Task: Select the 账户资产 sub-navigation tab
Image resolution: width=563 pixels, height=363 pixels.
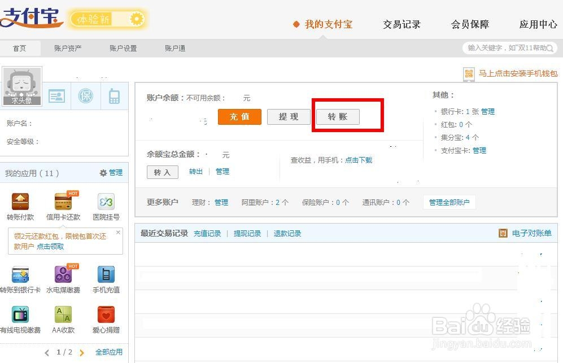Action: pyautogui.click(x=68, y=48)
